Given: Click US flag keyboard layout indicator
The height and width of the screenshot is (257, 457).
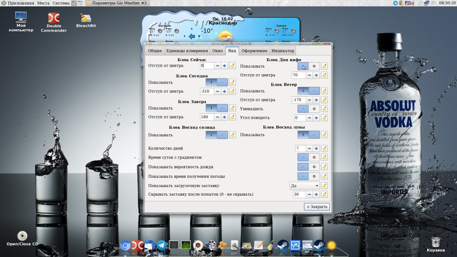Looking at the screenshot, I should 407,3.
